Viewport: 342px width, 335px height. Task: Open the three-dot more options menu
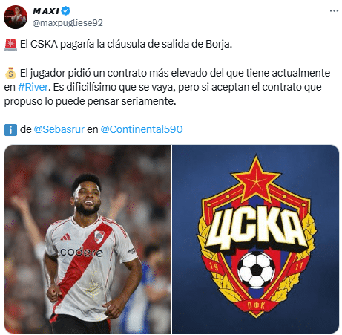click(x=334, y=11)
